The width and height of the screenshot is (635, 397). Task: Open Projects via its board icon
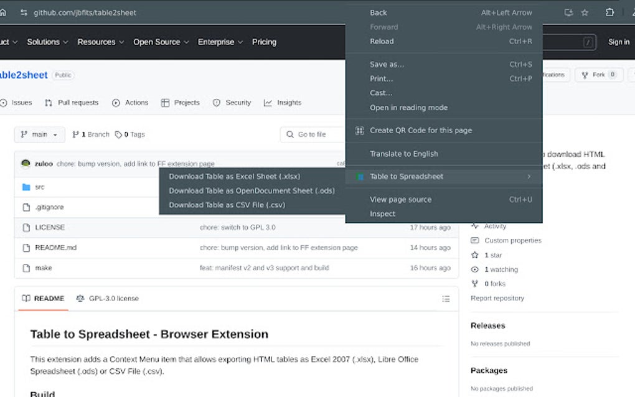click(x=165, y=103)
